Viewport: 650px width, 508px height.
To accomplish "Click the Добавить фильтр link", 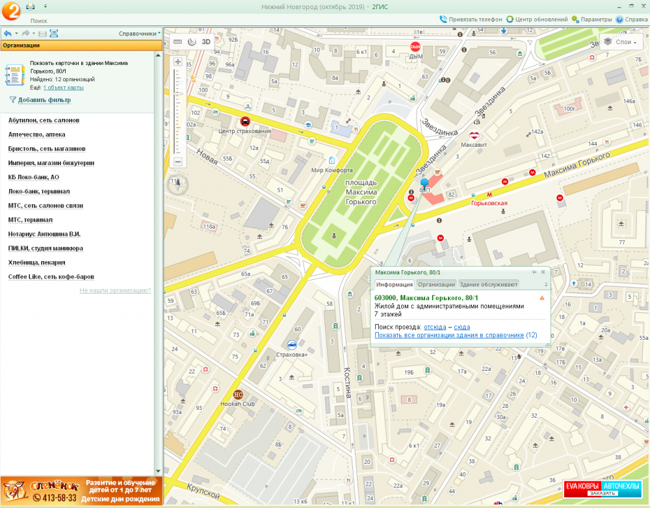I will click(44, 100).
